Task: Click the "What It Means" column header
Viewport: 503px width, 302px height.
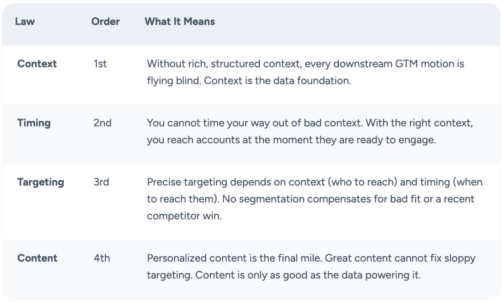Action: [180, 22]
